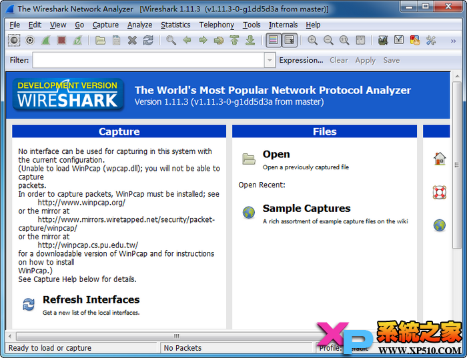Click horizontal scrollbar left arrow
The height and width of the screenshot is (358, 467).
[10, 336]
